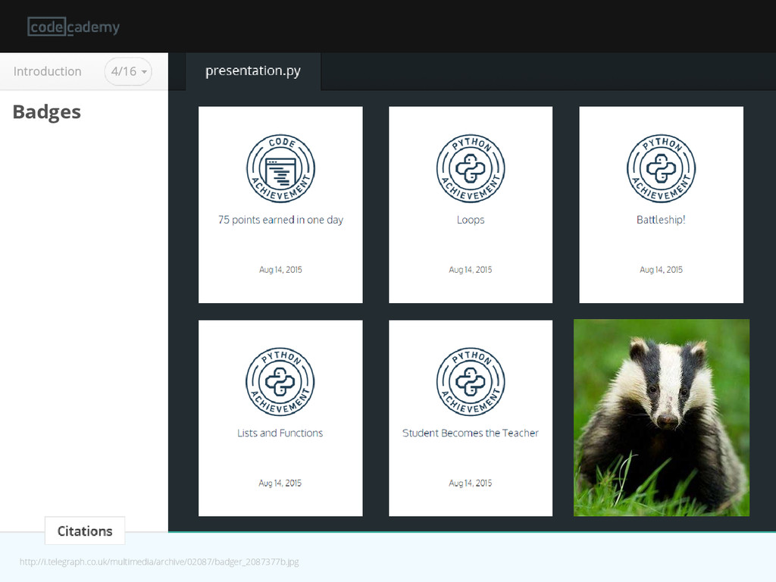Click the Lists and Functions badge title
The image size is (776, 582).
pos(280,433)
